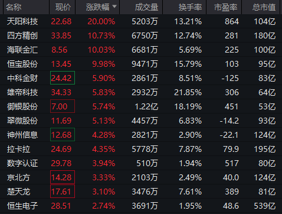Image resolution: width=282 pixels, height=214 pixels.
Task: Click volume 1.22亿 for 御银股份
Action: [x=146, y=106]
